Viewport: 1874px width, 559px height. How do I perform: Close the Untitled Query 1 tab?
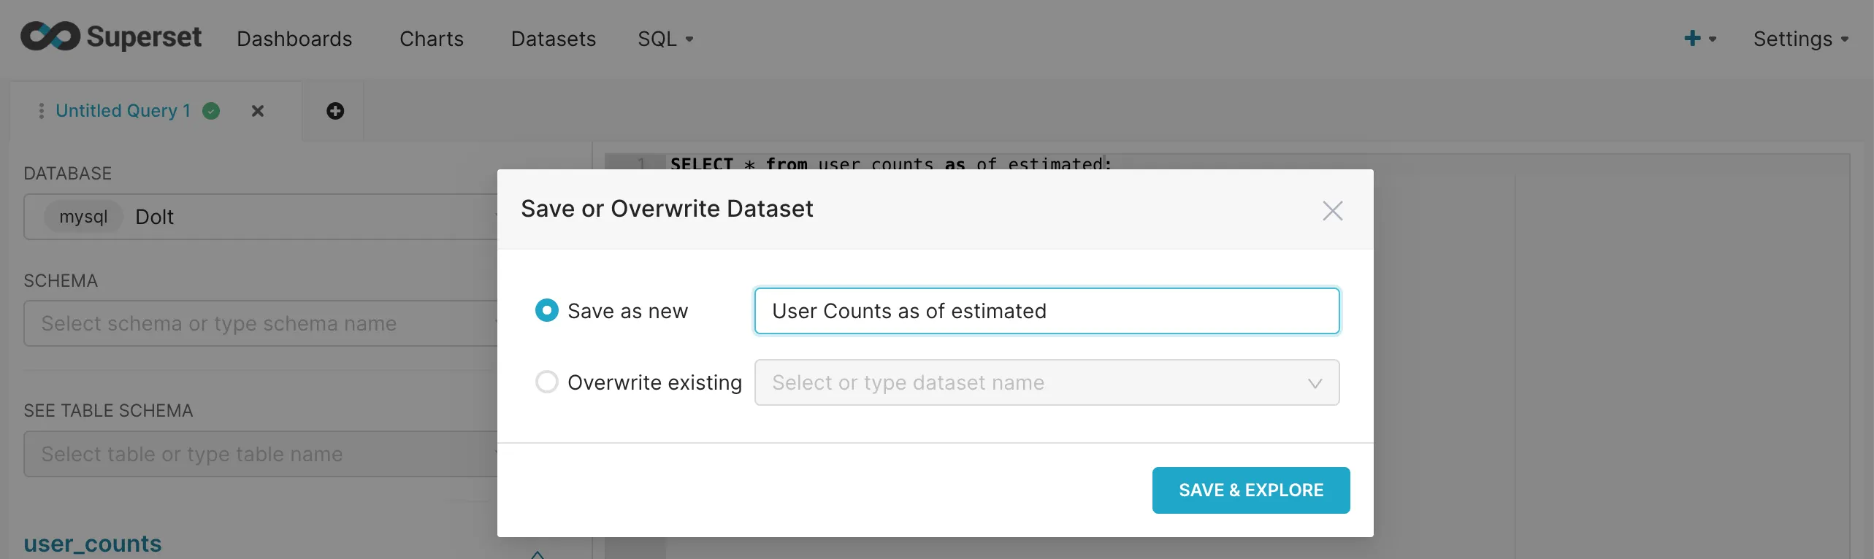pos(257,111)
